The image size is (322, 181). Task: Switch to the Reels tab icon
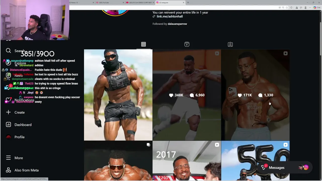[187, 44]
